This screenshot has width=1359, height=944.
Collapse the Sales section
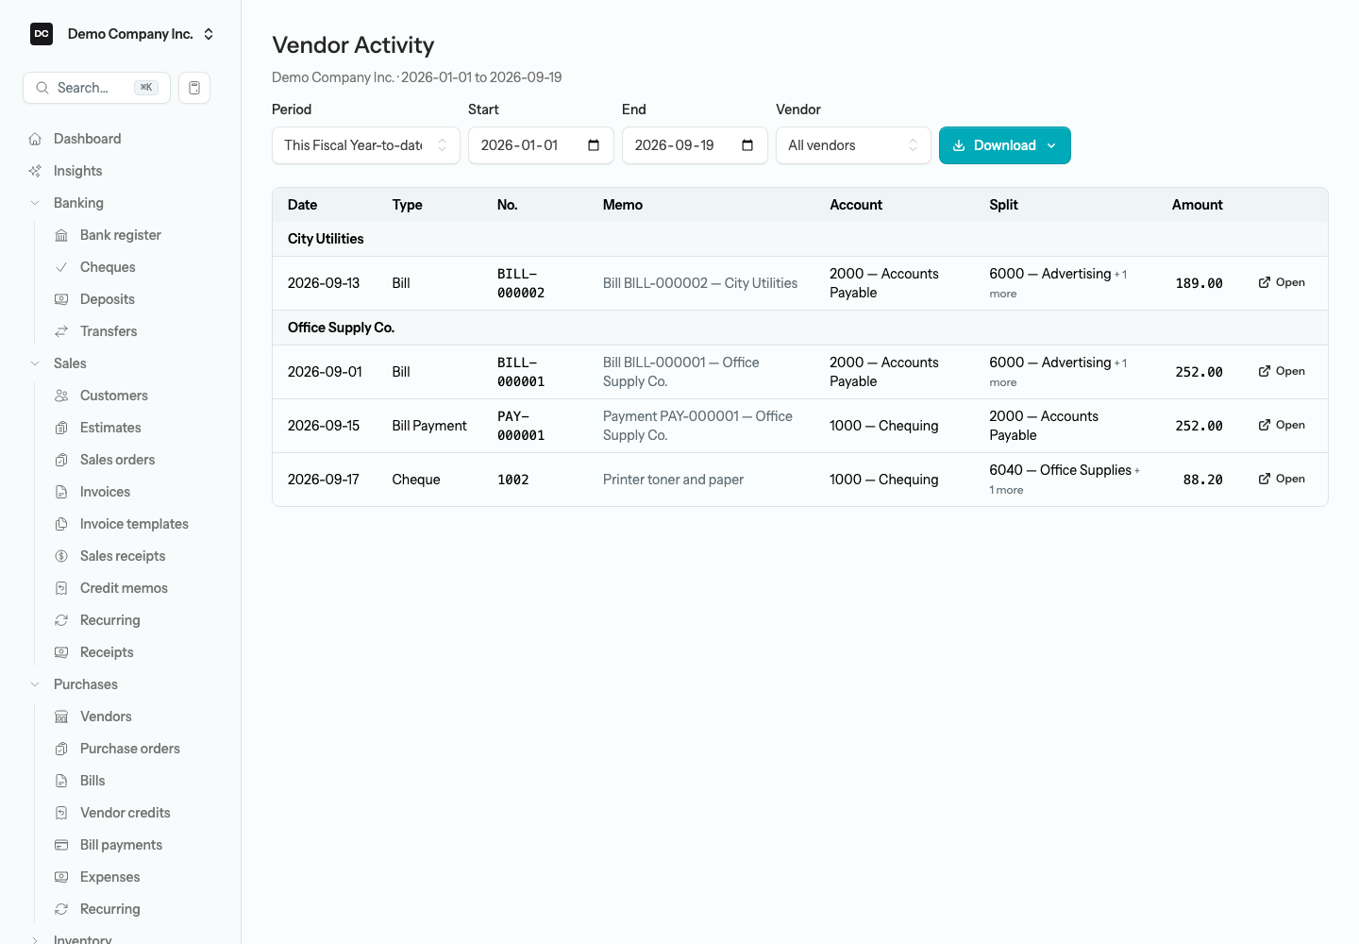coord(35,363)
